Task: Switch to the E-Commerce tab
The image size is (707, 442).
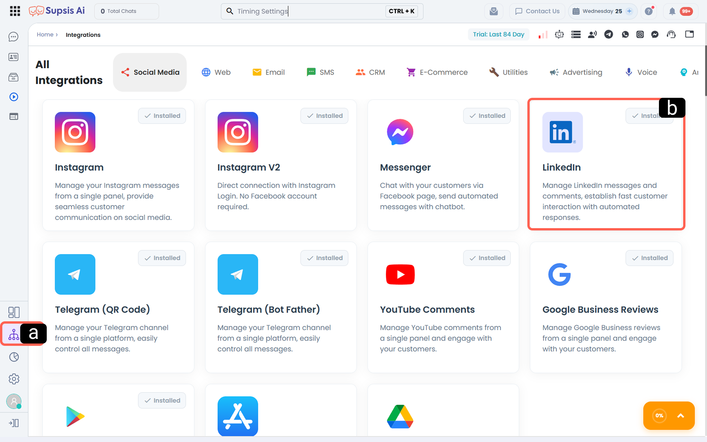Action: [x=437, y=72]
